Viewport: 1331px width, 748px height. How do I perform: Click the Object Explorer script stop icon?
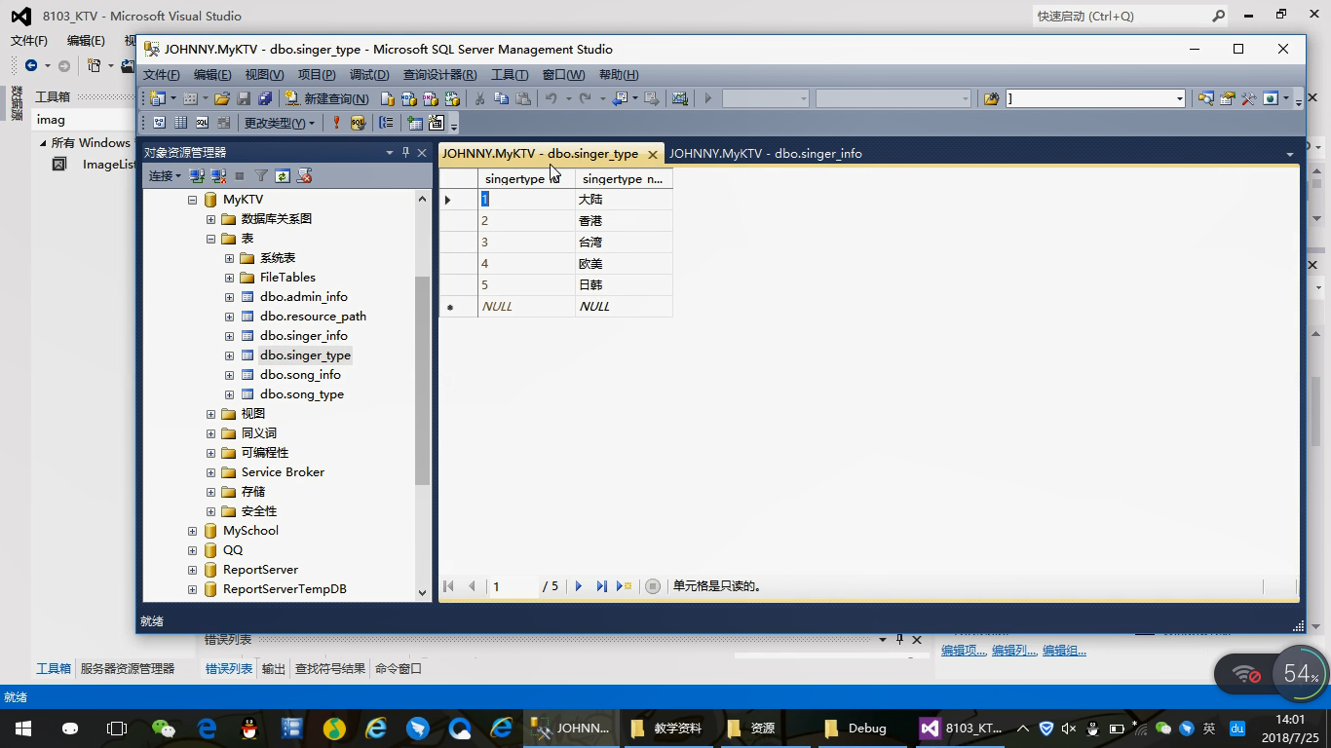click(x=304, y=176)
